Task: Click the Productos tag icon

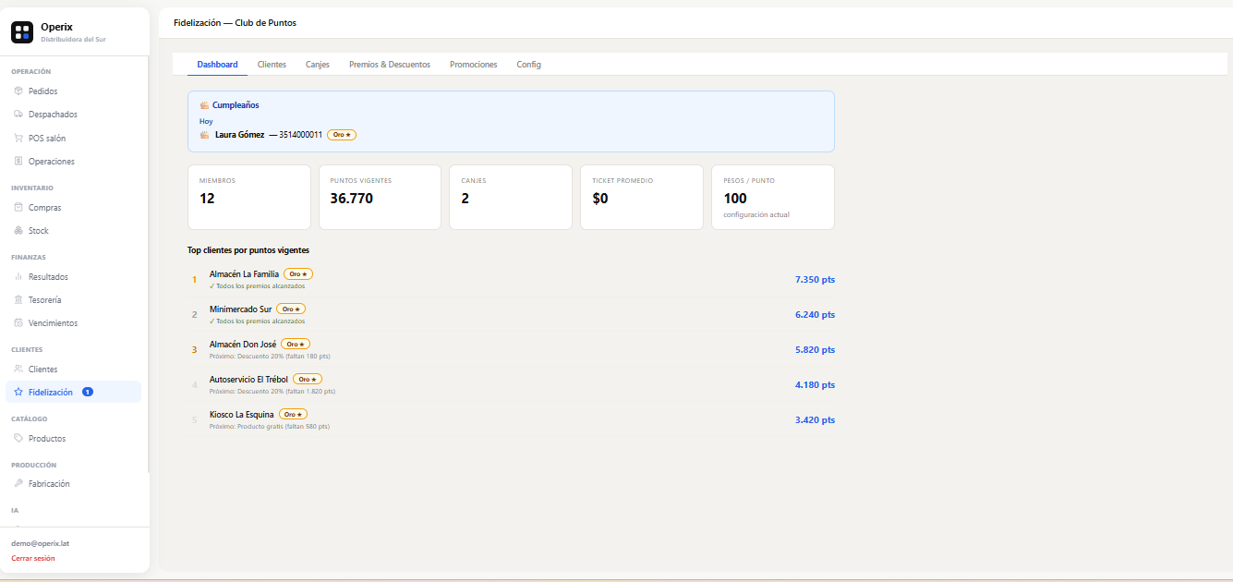Action: click(x=18, y=438)
